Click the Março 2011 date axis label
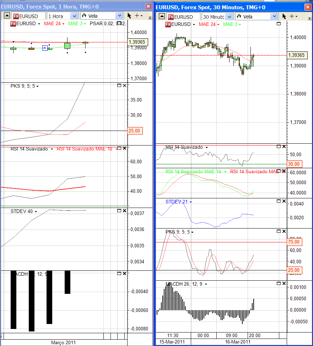Image resolution: width=313 pixels, height=346 pixels. click(x=63, y=342)
